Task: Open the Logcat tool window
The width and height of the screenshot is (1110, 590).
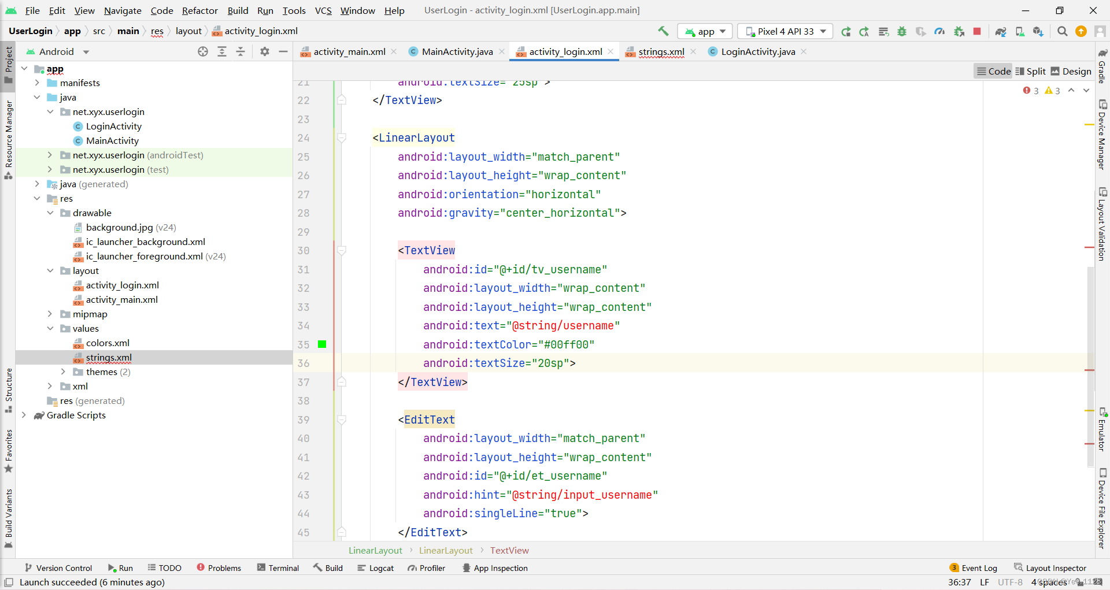Action: (376, 568)
